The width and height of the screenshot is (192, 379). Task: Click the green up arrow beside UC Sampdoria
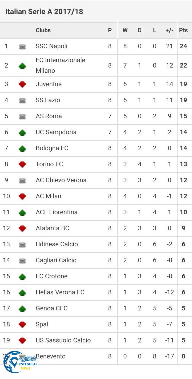pos(22,132)
